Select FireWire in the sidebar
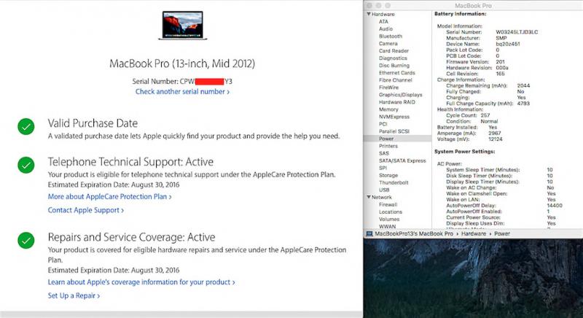The width and height of the screenshot is (583, 318). pos(388,88)
